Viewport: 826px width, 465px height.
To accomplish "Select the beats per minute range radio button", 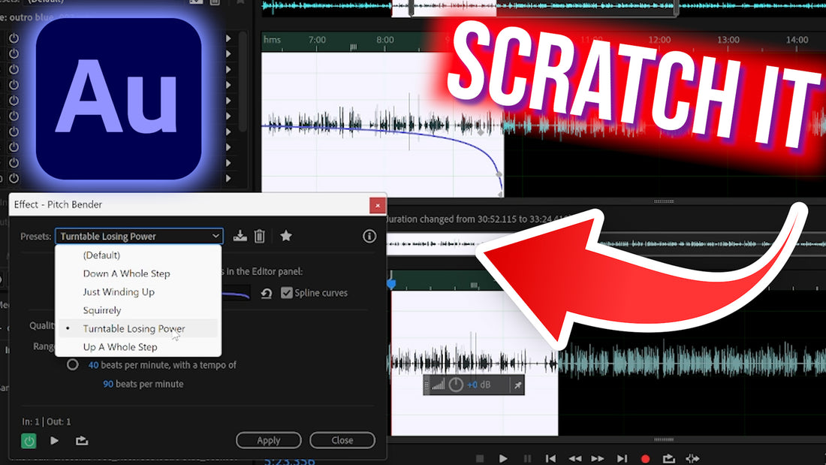I will (x=73, y=365).
